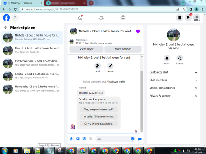Open the Facebook logo home link
The height and width of the screenshot is (154, 206).
6,18
